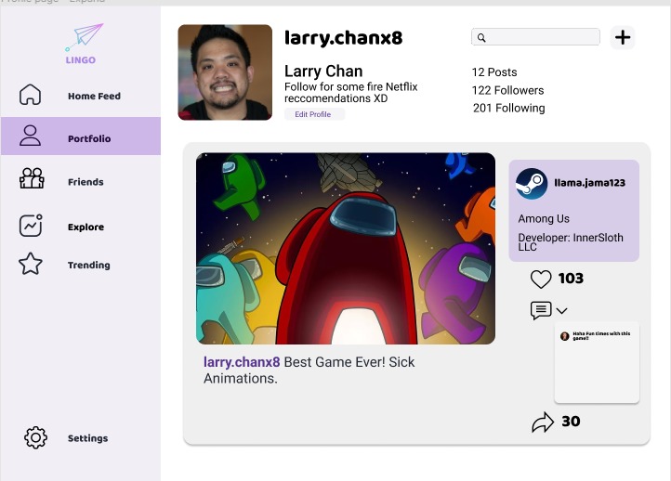
Task: Open Larry Chan's profile photo
Action: coord(225,72)
